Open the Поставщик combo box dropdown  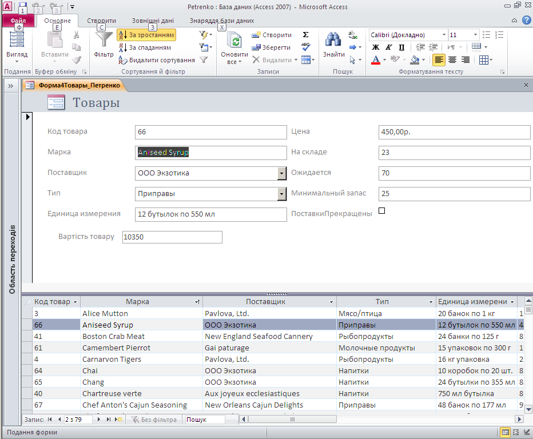281,173
